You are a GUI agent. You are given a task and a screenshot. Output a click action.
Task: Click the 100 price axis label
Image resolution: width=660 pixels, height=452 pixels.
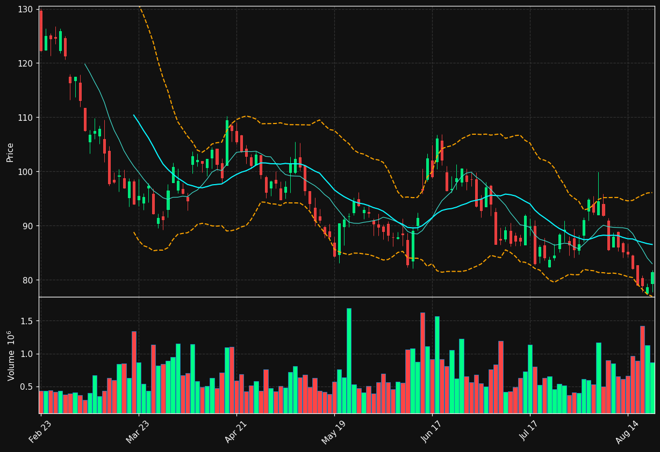click(x=26, y=172)
